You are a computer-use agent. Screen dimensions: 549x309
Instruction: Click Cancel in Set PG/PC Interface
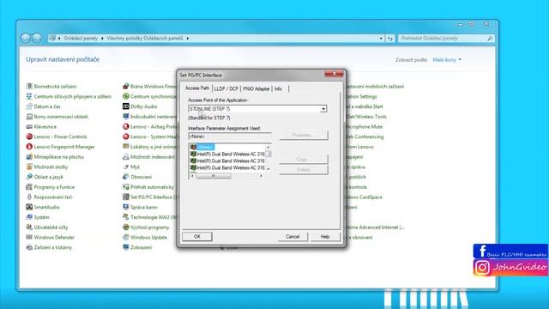(293, 237)
